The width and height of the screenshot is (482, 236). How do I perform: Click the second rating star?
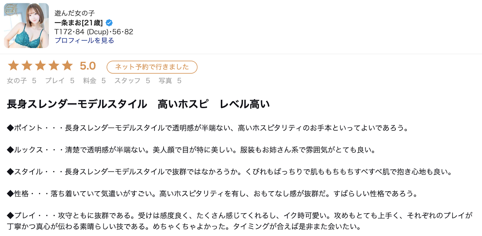point(27,65)
